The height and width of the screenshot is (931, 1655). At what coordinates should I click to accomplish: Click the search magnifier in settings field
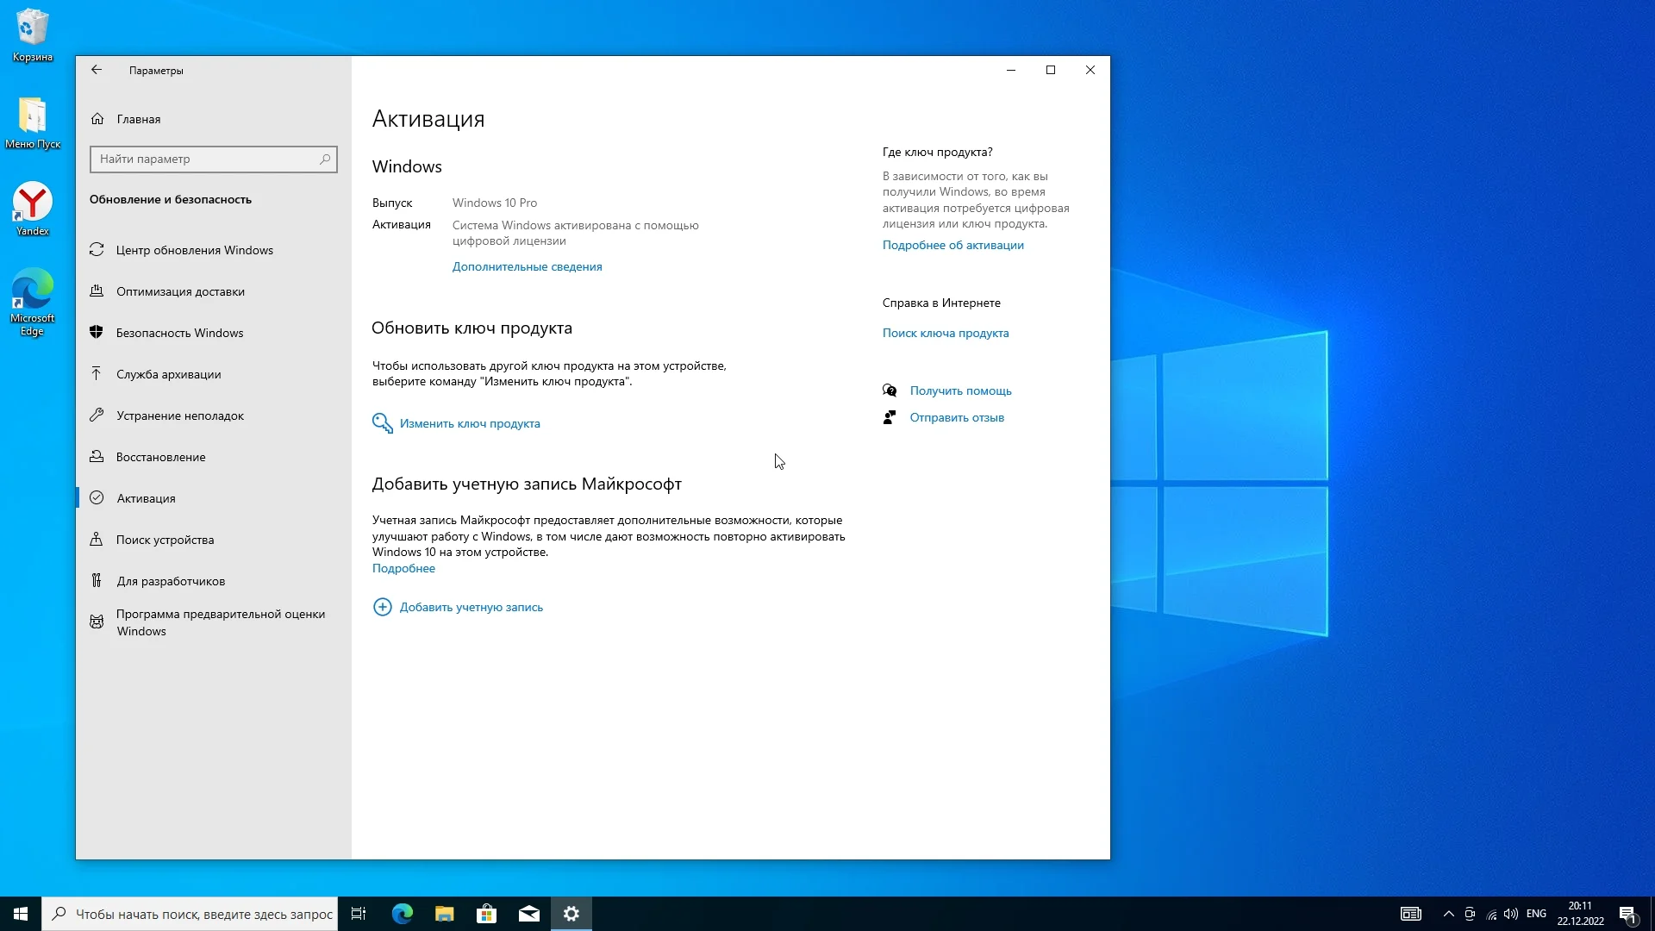pos(325,159)
